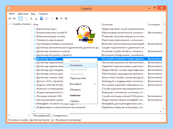This screenshot has width=173, height=129.
Task: Switch to the Расширенный tab
Action: pos(42,116)
